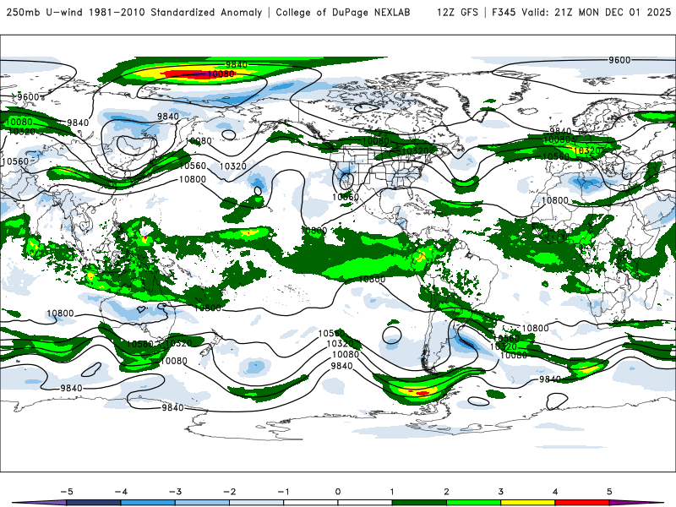Image resolution: width=676 pixels, height=507 pixels.
Task: Click the "10320" label in the yellow European anomaly
Action: pos(587,150)
